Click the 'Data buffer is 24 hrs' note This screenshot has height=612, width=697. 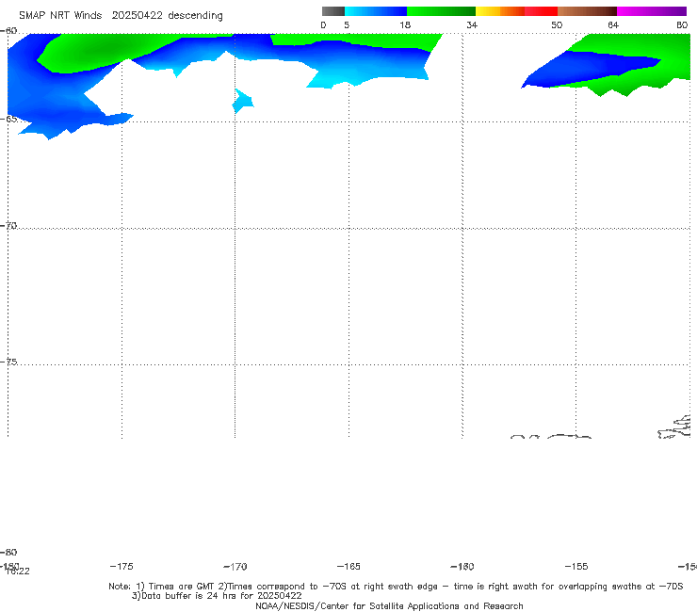(217, 596)
